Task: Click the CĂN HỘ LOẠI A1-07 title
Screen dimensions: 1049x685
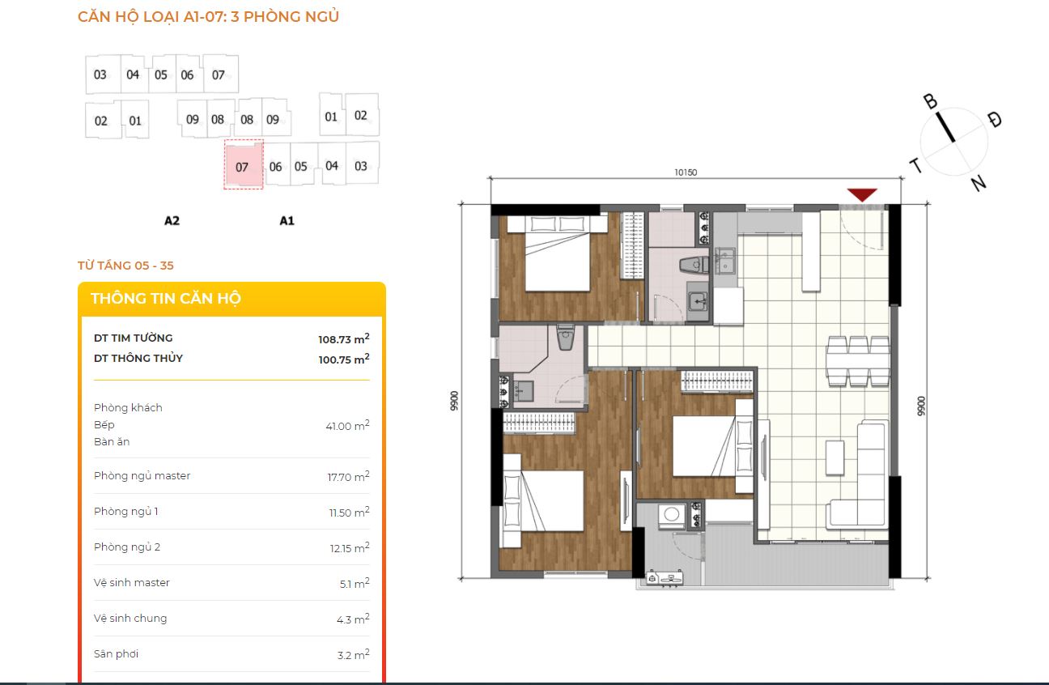Action: pos(208,16)
